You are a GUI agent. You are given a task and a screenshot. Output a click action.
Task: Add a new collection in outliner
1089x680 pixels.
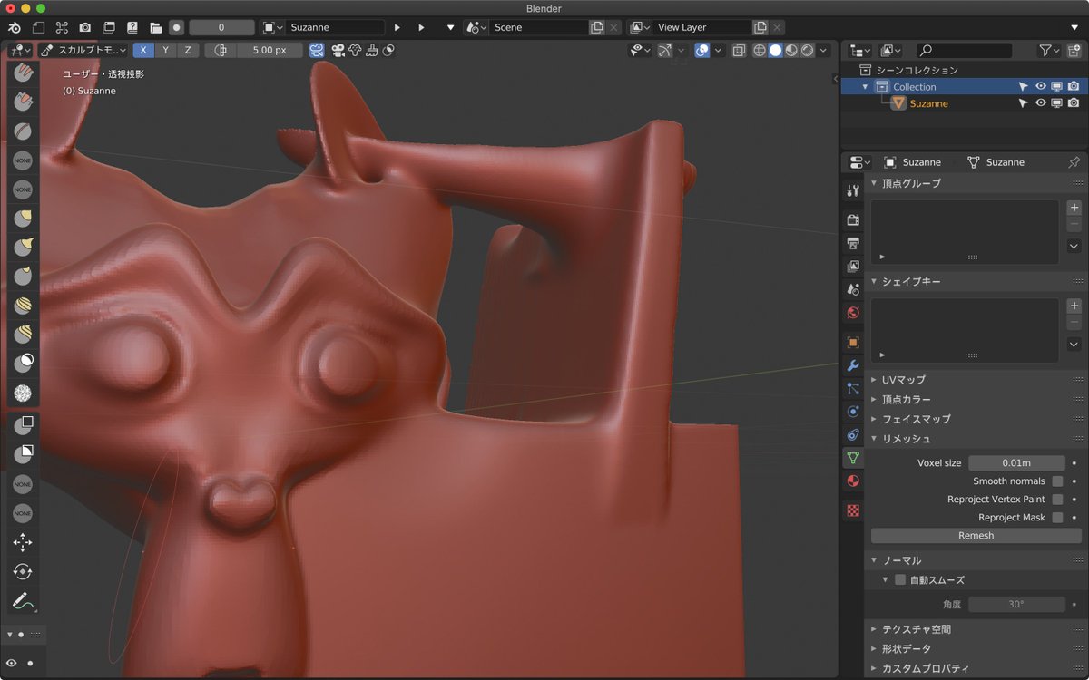tap(1074, 51)
